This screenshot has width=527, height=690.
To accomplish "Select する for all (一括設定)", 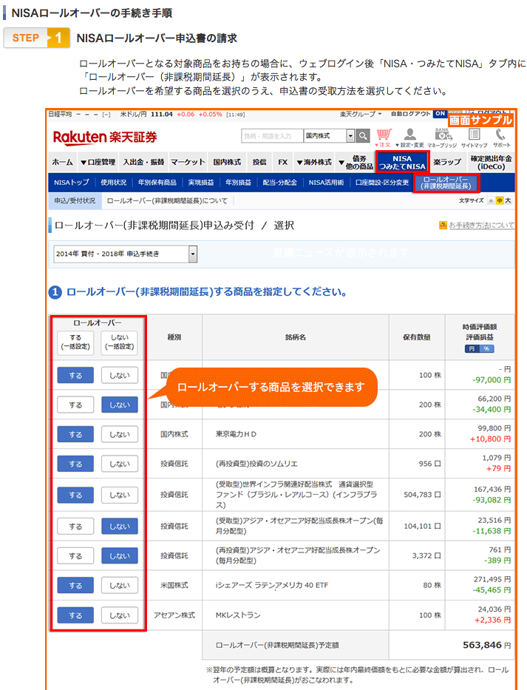I will 75,342.
